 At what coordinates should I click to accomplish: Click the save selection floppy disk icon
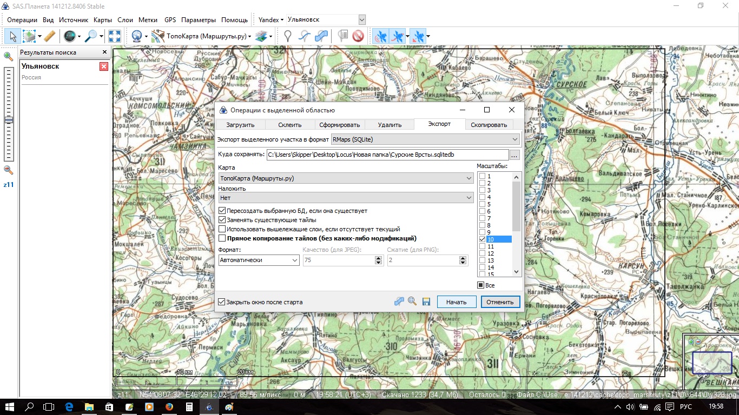coord(426,302)
